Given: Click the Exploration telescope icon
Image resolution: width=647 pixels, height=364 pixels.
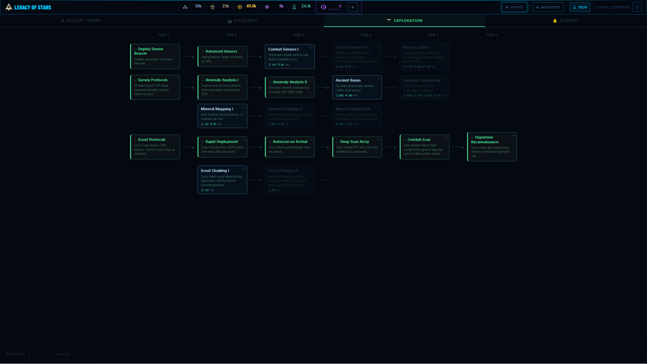Looking at the screenshot, I should click(389, 21).
